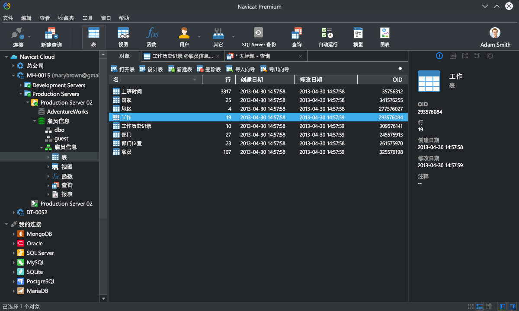Expand the 总公司 tree node
This screenshot has width=519, height=311.
13,66
